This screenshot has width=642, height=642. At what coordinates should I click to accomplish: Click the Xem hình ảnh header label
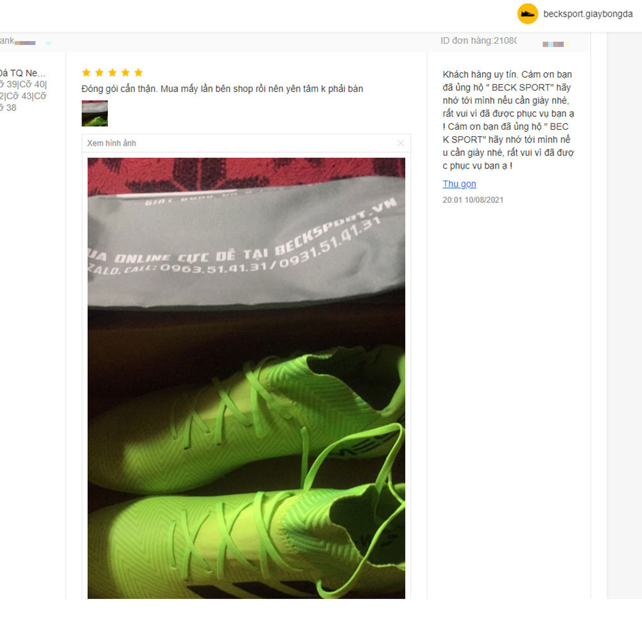111,143
